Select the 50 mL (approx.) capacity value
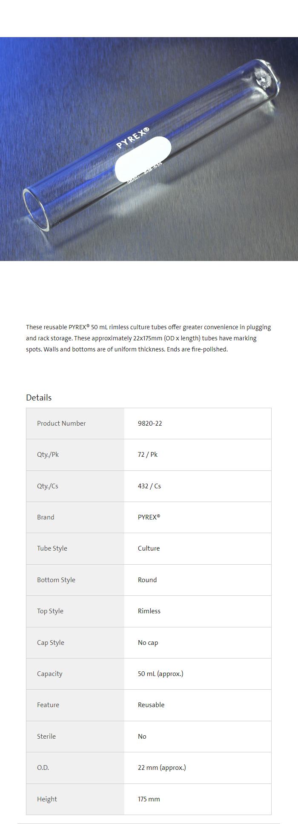298x824 pixels. (160, 674)
